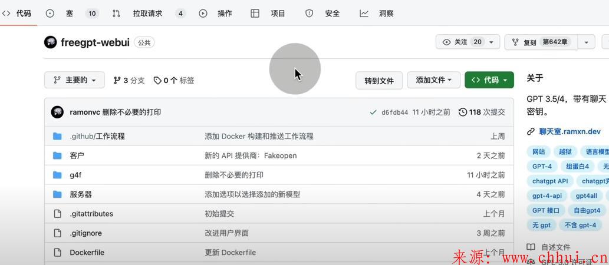Open the 添加文件 dropdown
This screenshot has width=609, height=265.
click(x=433, y=80)
